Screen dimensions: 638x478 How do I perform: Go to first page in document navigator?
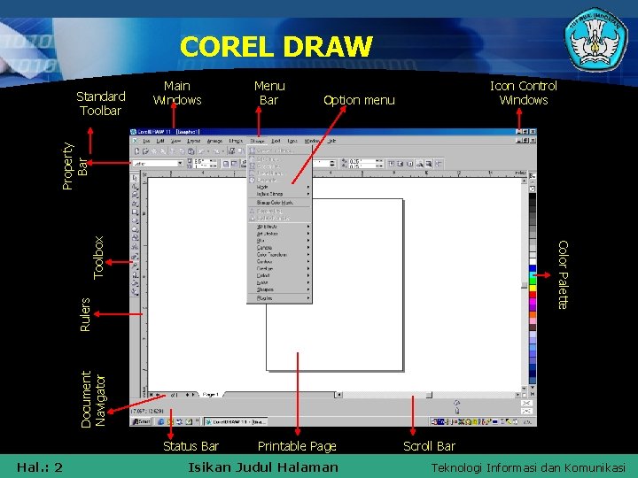coord(151,395)
